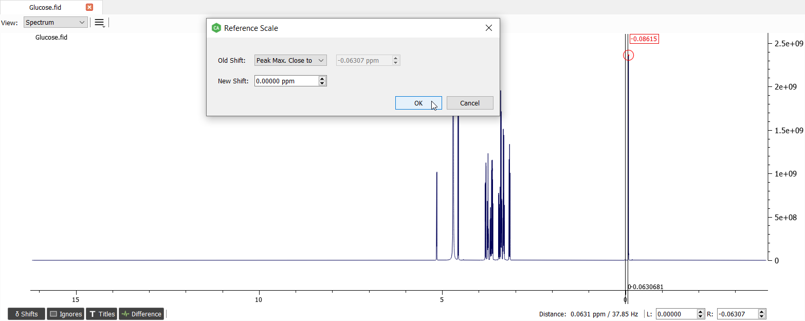The height and width of the screenshot is (321, 805).
Task: Toggle the Titles button
Action: [x=101, y=314]
